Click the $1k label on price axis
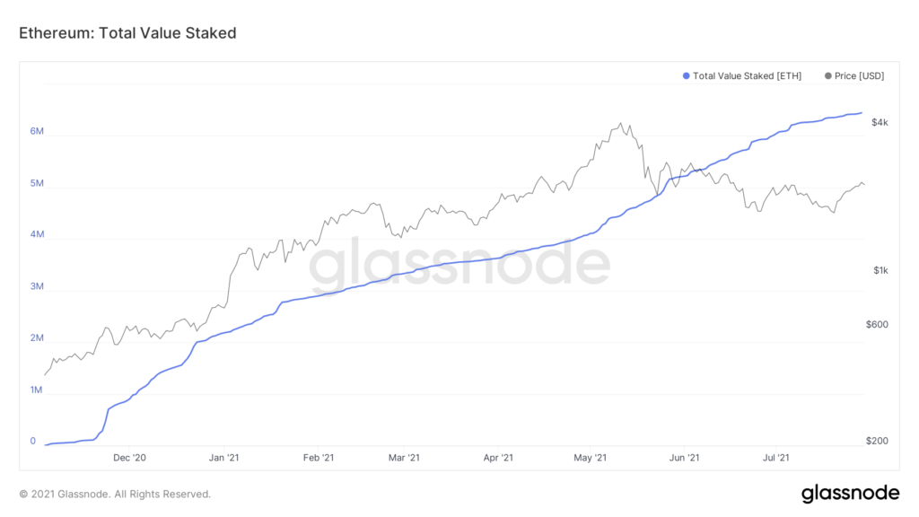The width and height of the screenshot is (919, 517). pyautogui.click(x=880, y=271)
